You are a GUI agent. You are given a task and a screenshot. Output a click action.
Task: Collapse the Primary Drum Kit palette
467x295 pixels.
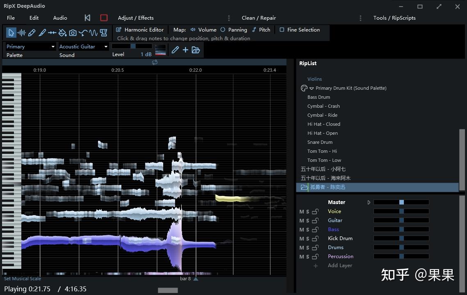[x=312, y=88]
